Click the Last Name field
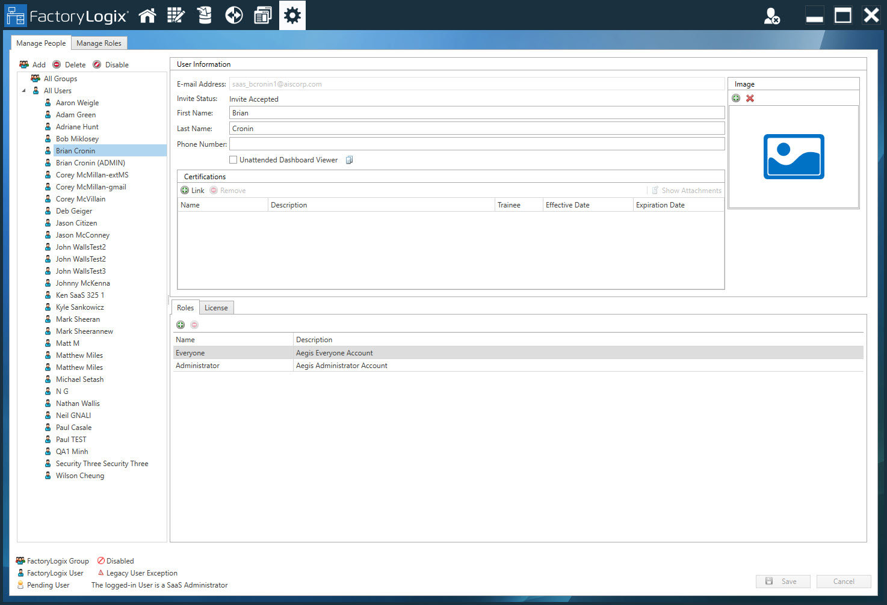Screen dimensions: 887x605 (x=477, y=129)
